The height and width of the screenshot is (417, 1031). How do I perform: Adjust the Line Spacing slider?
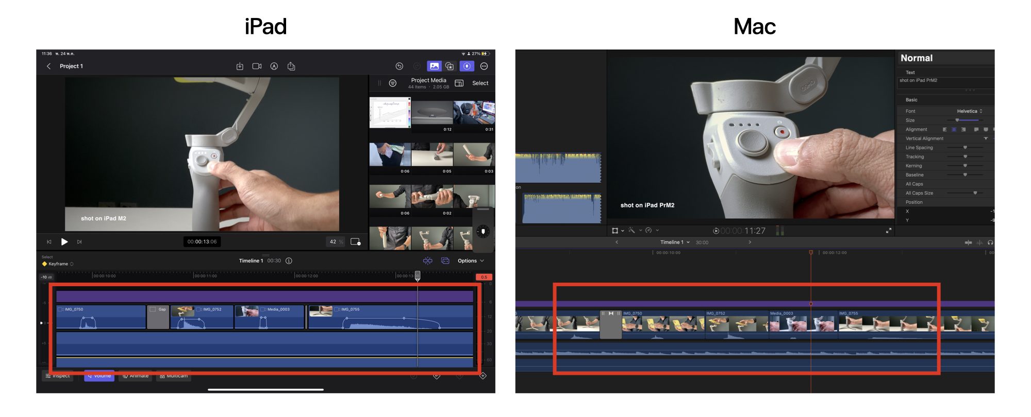(965, 148)
